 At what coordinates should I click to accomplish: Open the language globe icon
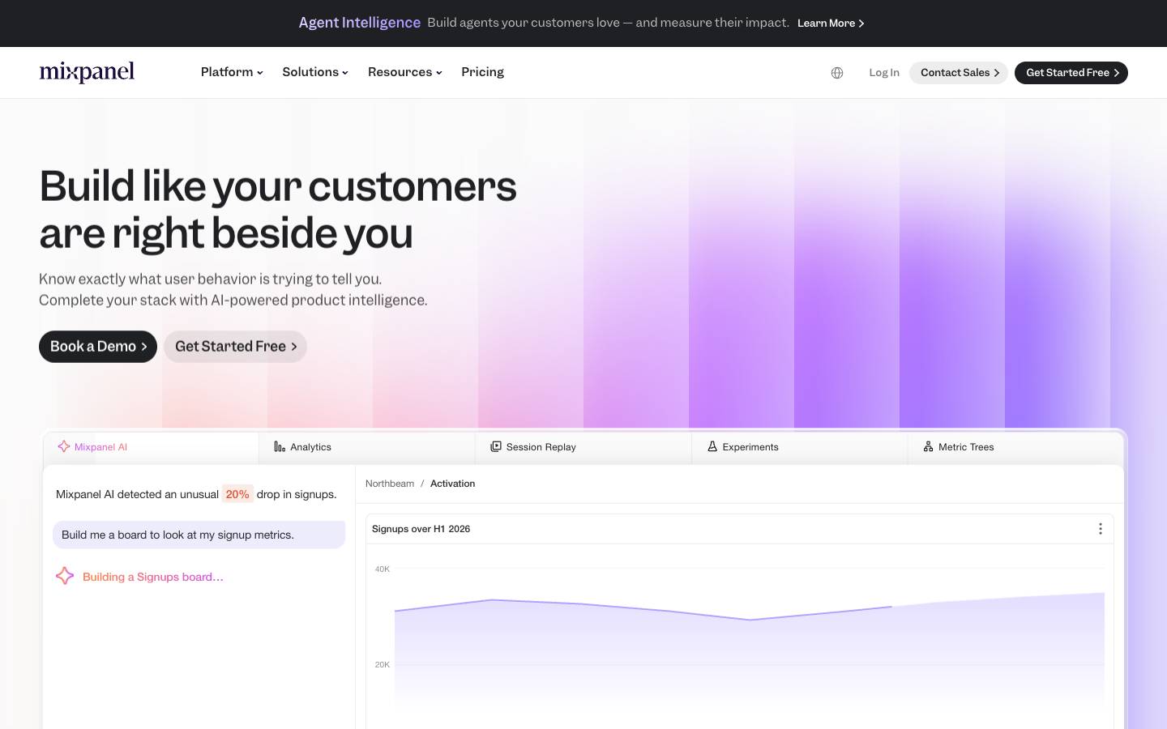(x=837, y=73)
